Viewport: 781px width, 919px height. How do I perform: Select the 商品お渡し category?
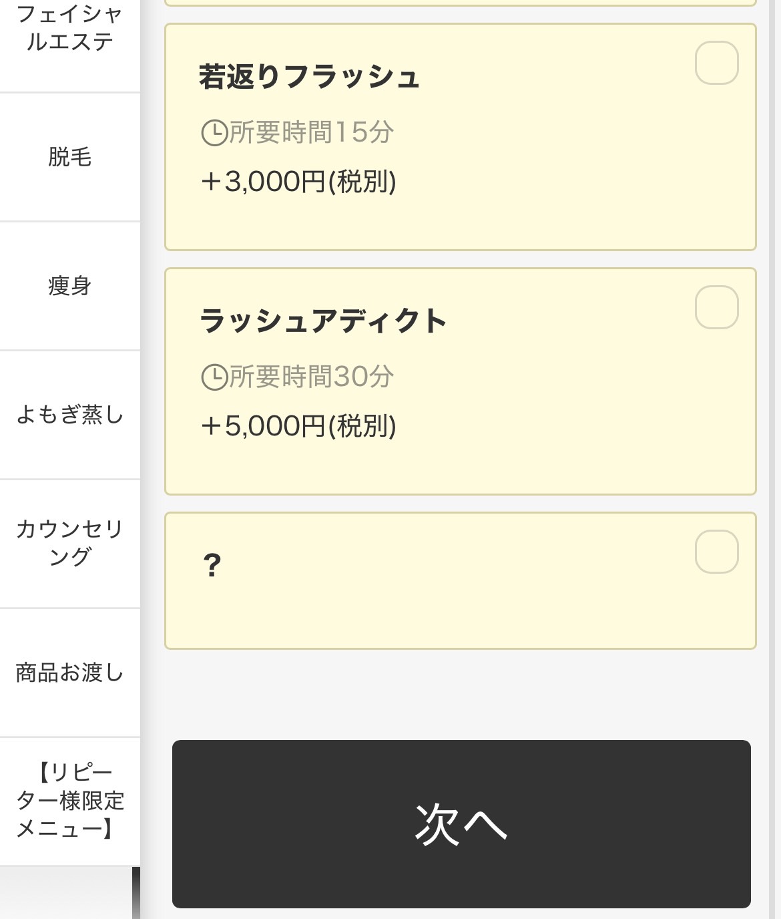click(x=69, y=673)
